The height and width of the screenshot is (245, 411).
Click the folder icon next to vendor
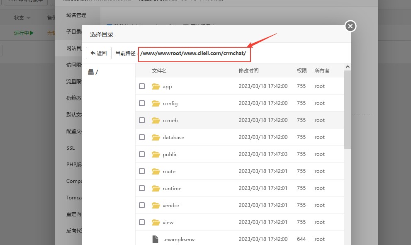tap(155, 205)
